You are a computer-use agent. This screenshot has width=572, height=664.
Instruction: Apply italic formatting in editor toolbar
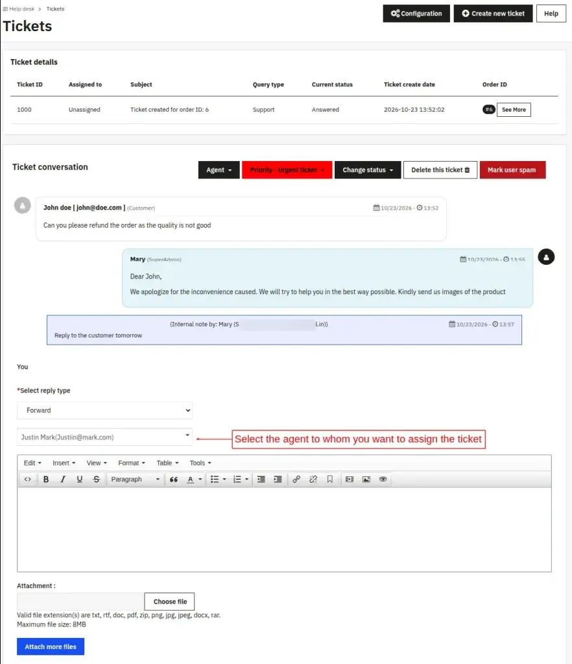pos(63,479)
